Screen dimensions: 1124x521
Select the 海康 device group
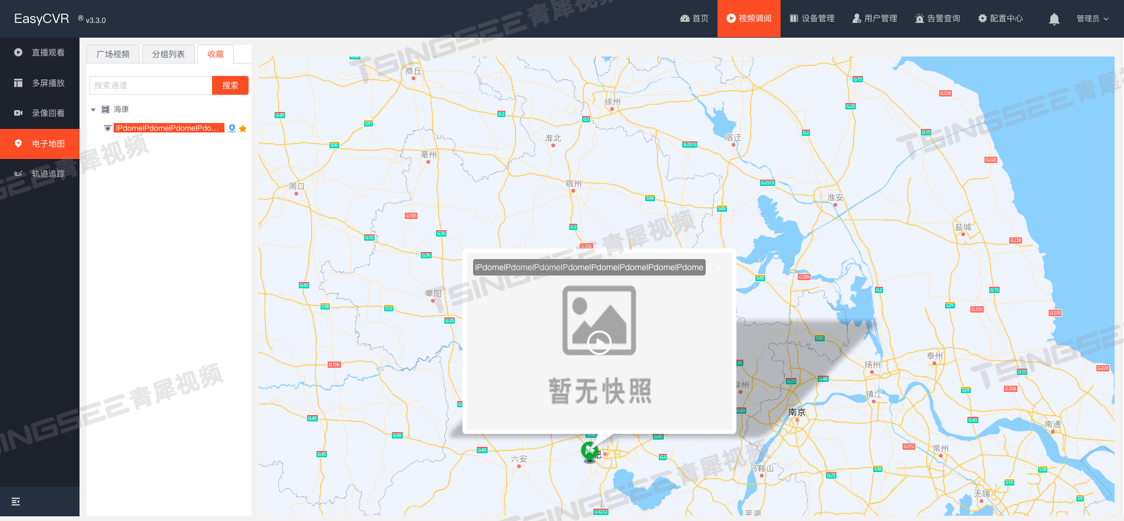pos(121,109)
